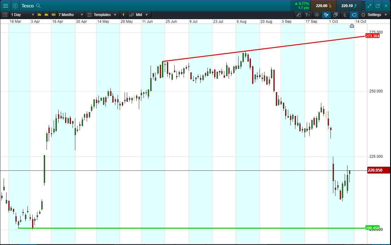
Task: Click the 6 Aug date label
Action: (242, 22)
